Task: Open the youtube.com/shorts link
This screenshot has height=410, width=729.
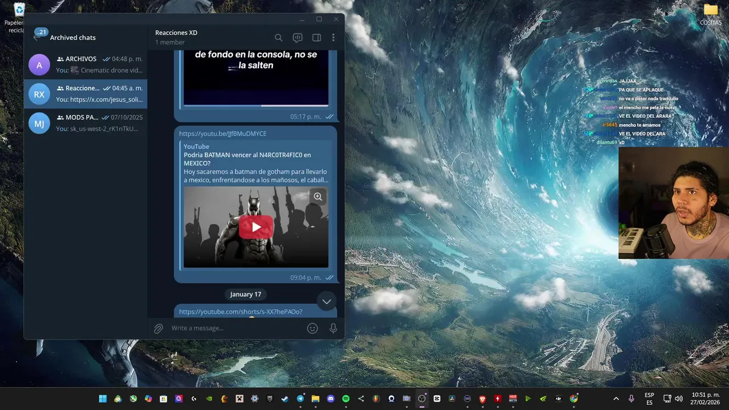Action: [x=241, y=311]
